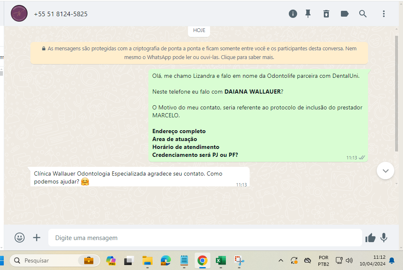Open the emoji picker
The width and height of the screenshot is (403, 270).
click(x=20, y=238)
